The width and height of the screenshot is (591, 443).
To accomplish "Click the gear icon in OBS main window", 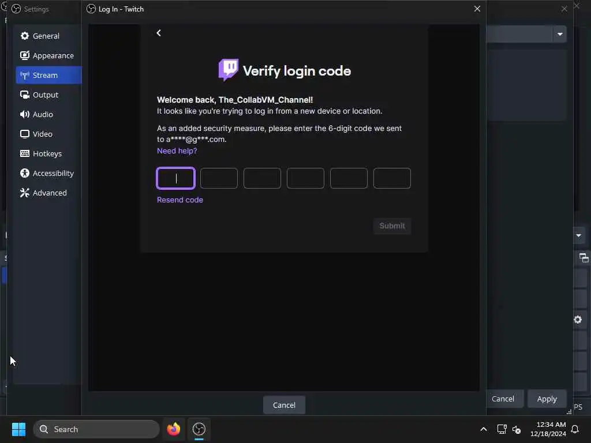I will point(578,320).
